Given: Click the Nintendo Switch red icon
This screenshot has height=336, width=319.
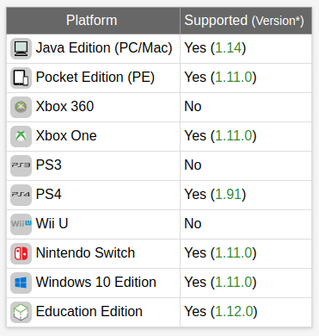Looking at the screenshot, I should [21, 253].
